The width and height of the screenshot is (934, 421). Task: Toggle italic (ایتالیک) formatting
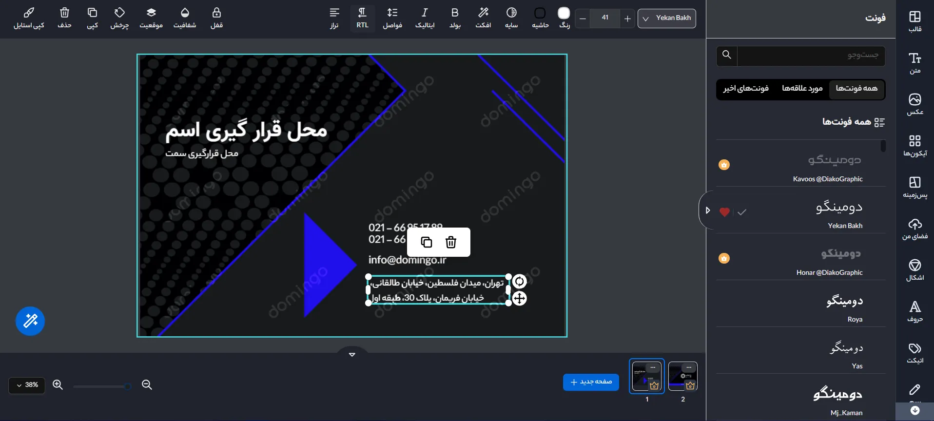(425, 18)
